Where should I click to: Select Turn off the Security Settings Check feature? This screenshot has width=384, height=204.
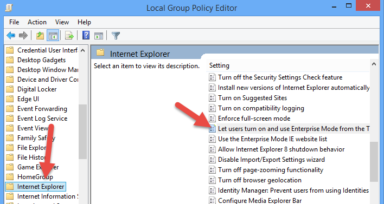point(280,77)
